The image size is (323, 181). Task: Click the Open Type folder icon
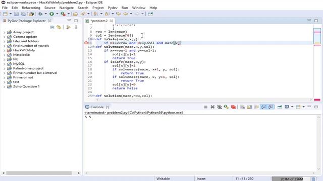tap(75, 14)
